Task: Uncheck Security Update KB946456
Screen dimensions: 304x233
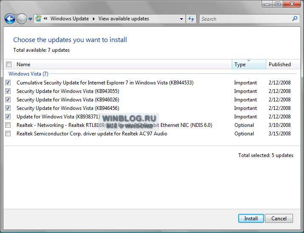Action: [8, 108]
